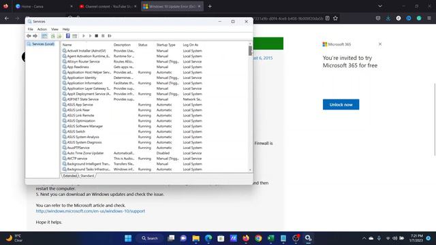
Task: Open Firefox Downloads arrow icon
Action: (x=388, y=18)
